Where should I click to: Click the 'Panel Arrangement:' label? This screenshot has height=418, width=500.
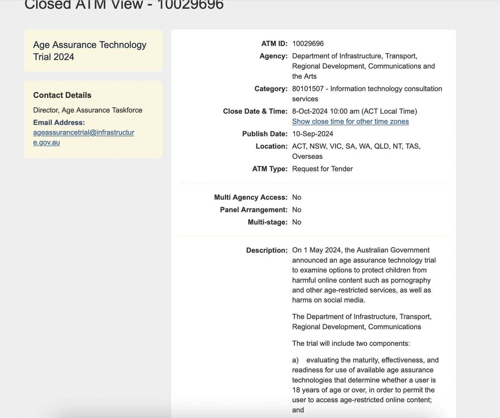pos(254,210)
